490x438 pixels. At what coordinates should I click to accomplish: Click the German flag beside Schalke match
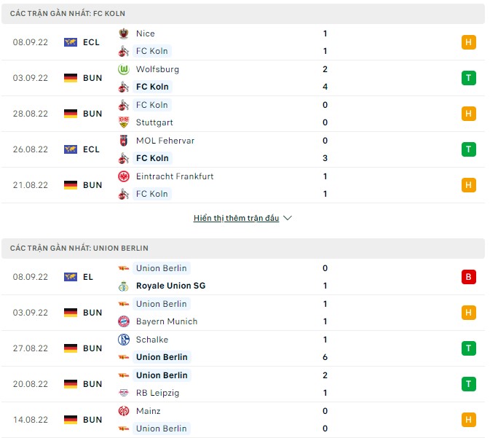click(x=71, y=348)
